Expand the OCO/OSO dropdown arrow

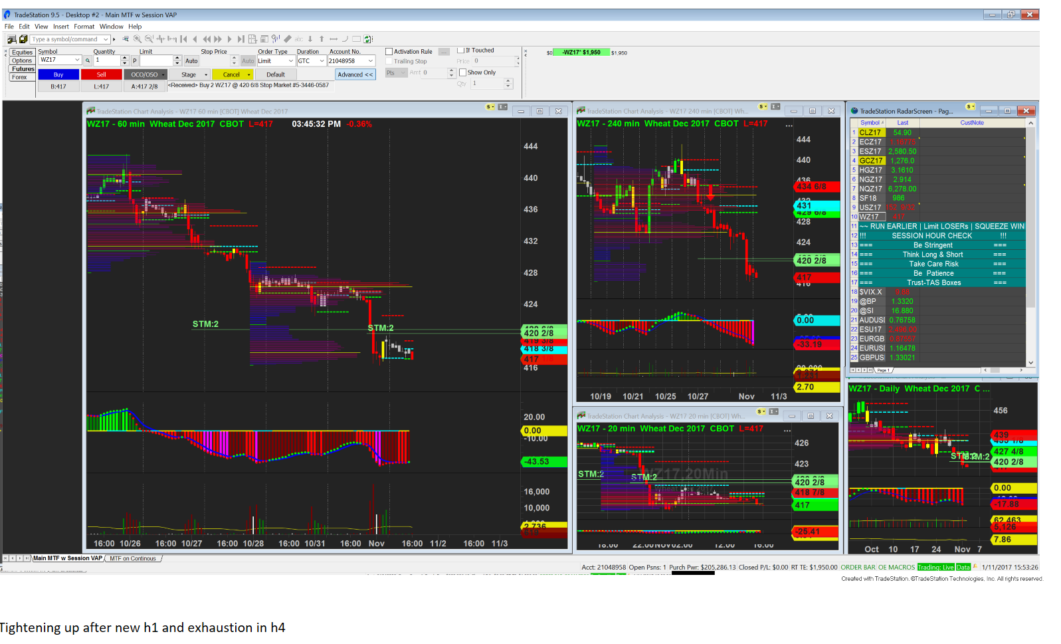click(163, 75)
